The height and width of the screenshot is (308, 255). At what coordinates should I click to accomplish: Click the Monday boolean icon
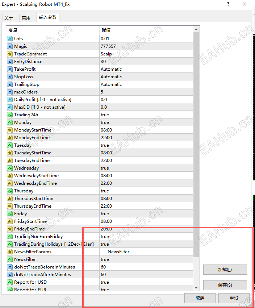pos(10,122)
